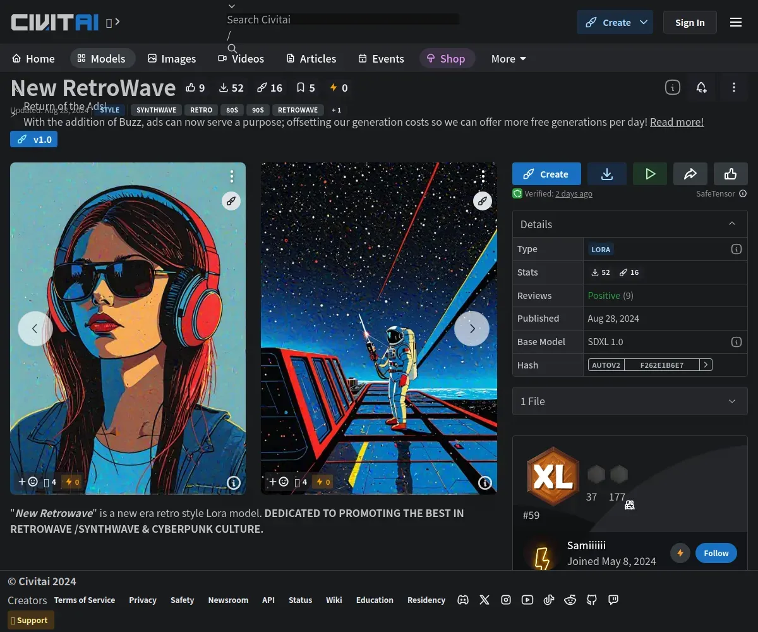Viewport: 758px width, 632px height.
Task: Select the v1.0 version button
Action: (x=34, y=139)
